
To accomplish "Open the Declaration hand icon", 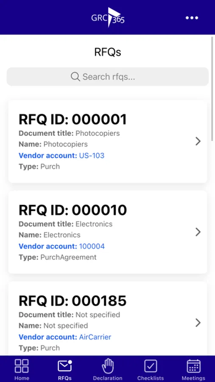I will (108, 366).
